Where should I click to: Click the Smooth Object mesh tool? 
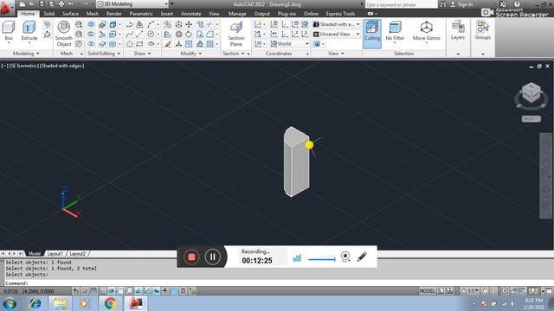63,34
